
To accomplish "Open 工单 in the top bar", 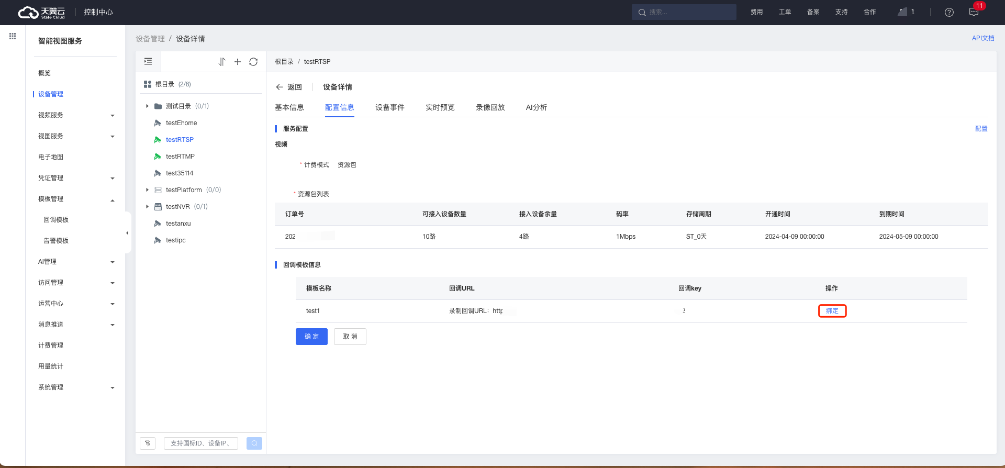I will (785, 12).
